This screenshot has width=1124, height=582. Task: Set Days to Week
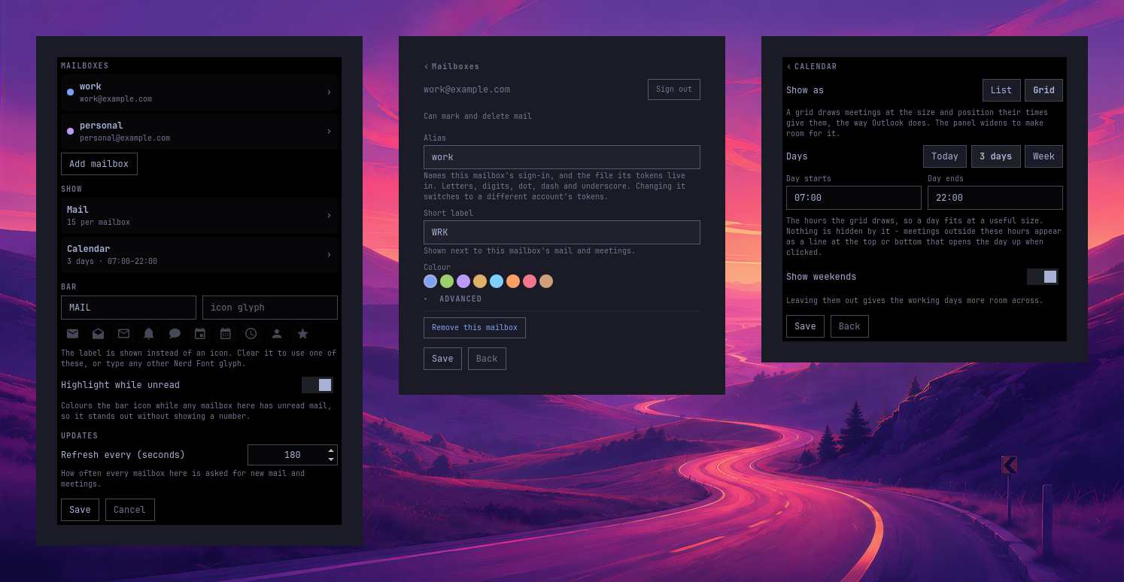click(1043, 156)
